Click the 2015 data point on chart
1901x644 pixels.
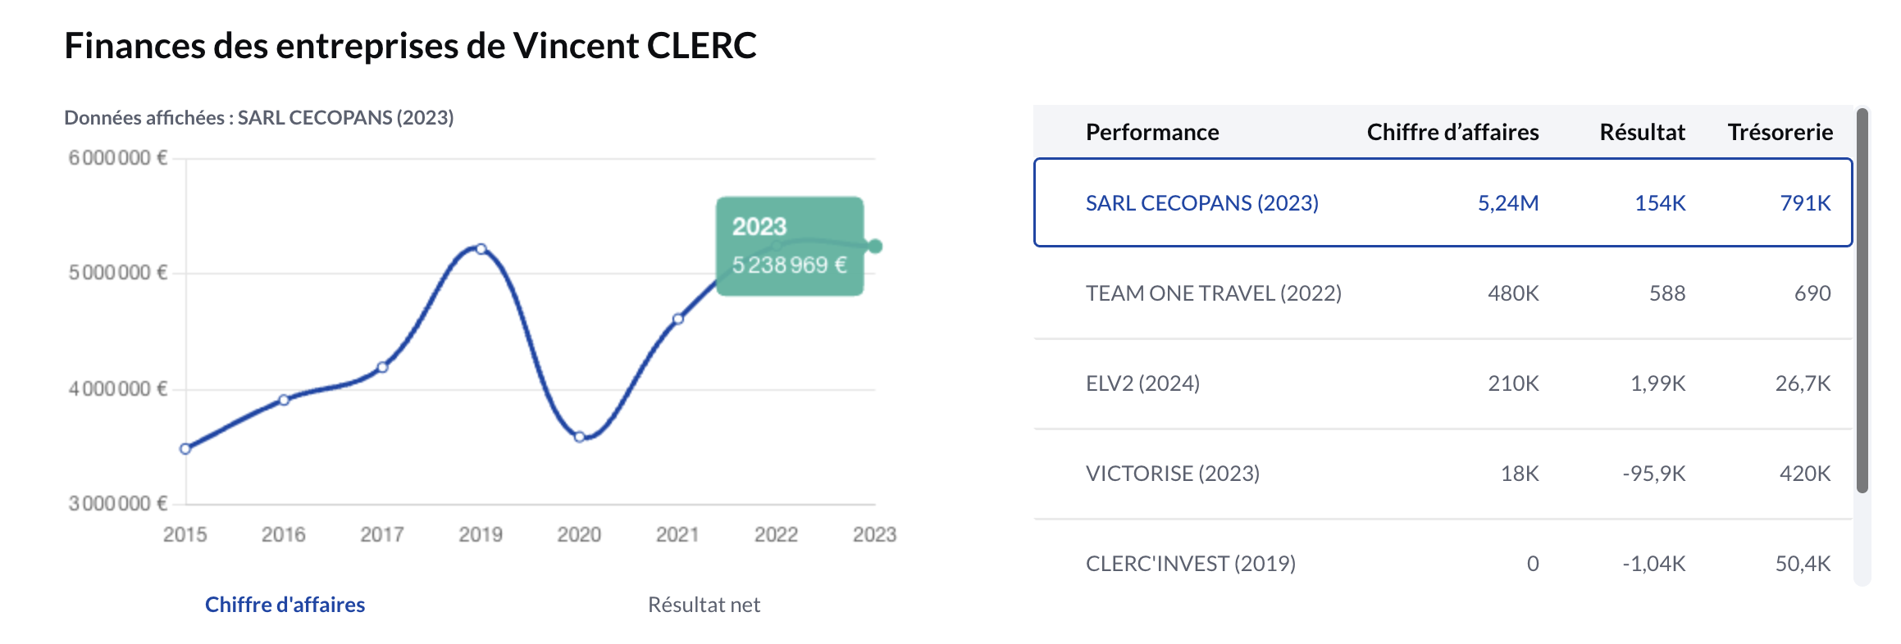pos(185,449)
